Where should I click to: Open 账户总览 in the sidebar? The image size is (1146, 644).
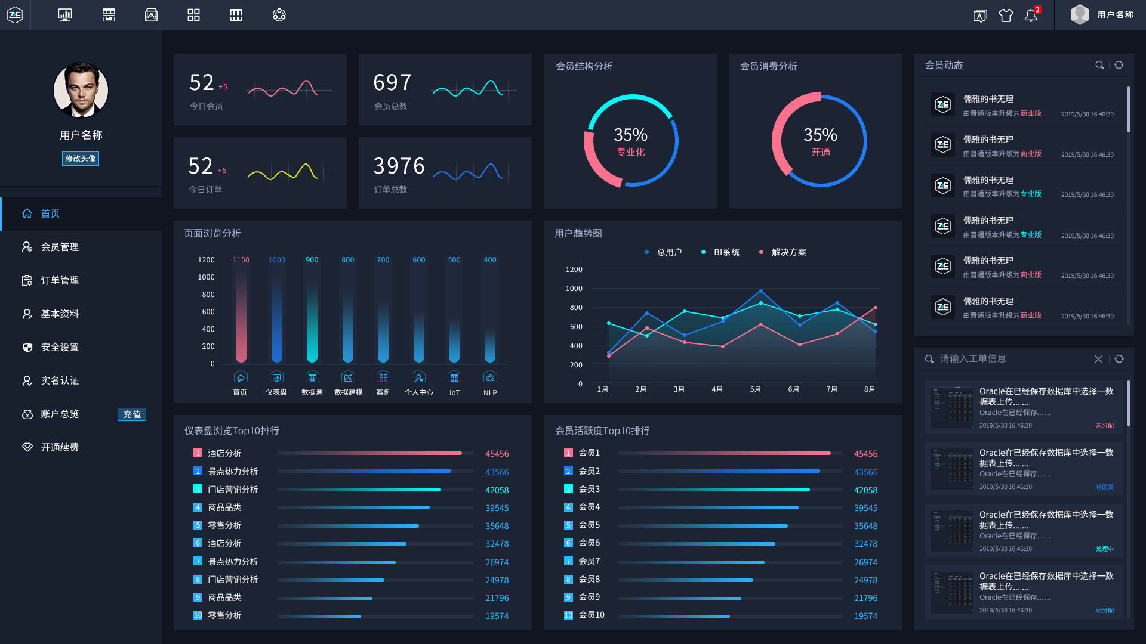[x=60, y=414]
